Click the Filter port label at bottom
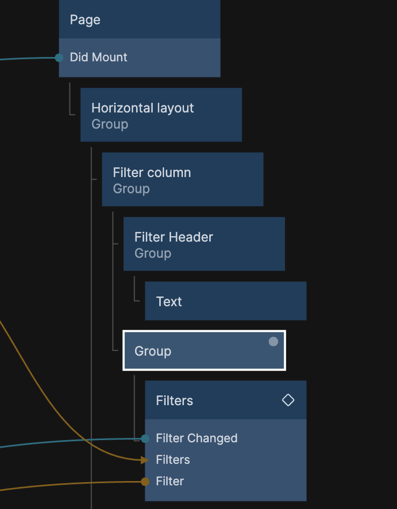 click(x=170, y=482)
